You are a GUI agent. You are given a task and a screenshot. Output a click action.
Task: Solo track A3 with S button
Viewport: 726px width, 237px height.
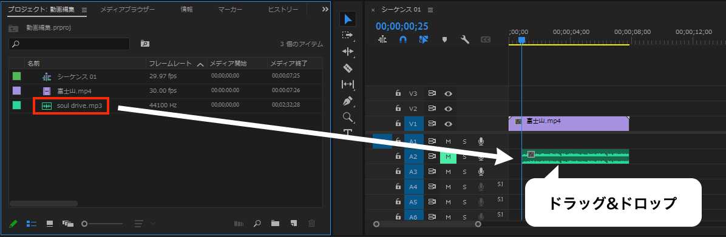[464, 172]
